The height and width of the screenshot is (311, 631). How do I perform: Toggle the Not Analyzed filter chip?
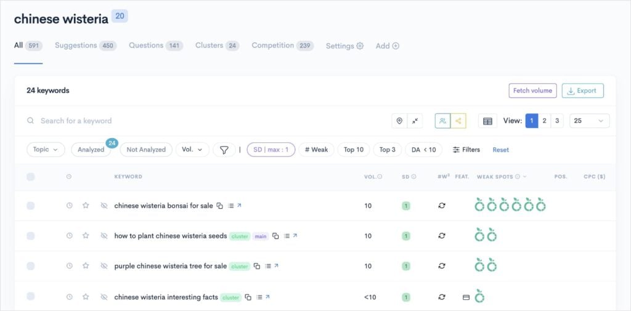(x=146, y=150)
